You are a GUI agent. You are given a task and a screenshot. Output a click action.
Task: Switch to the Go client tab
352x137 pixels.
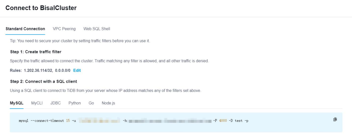[91, 103]
